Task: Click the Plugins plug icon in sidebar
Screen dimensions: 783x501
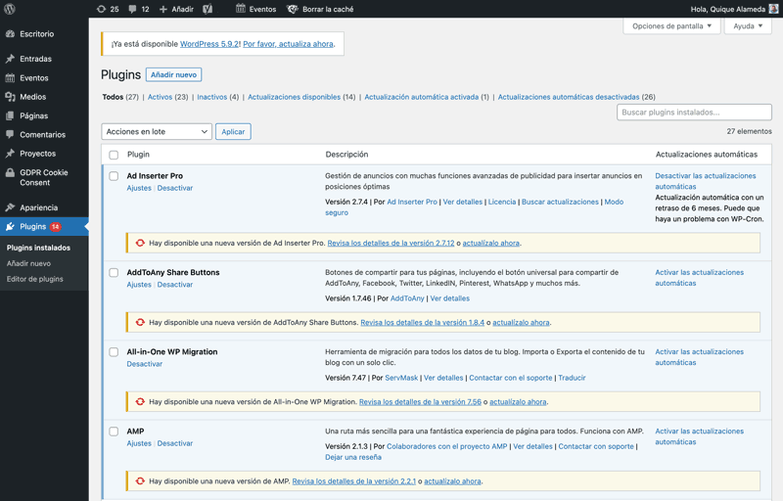Action: (10, 227)
